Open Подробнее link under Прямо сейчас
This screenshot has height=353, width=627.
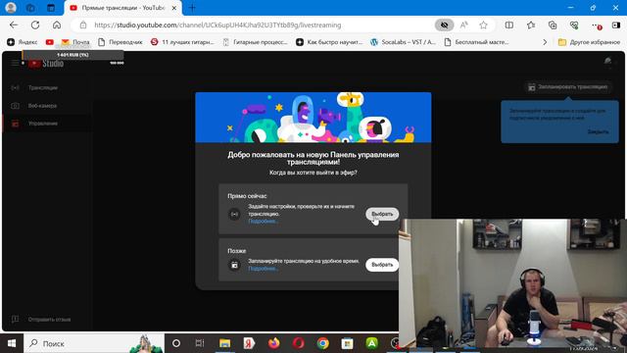pos(263,222)
